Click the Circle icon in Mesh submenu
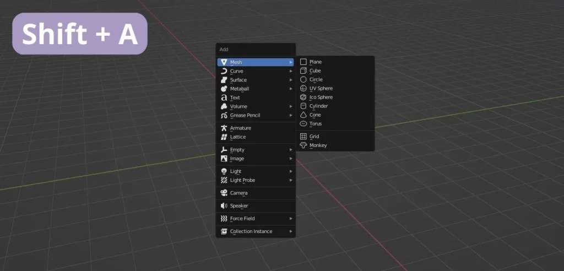The image size is (564, 271). point(303,79)
